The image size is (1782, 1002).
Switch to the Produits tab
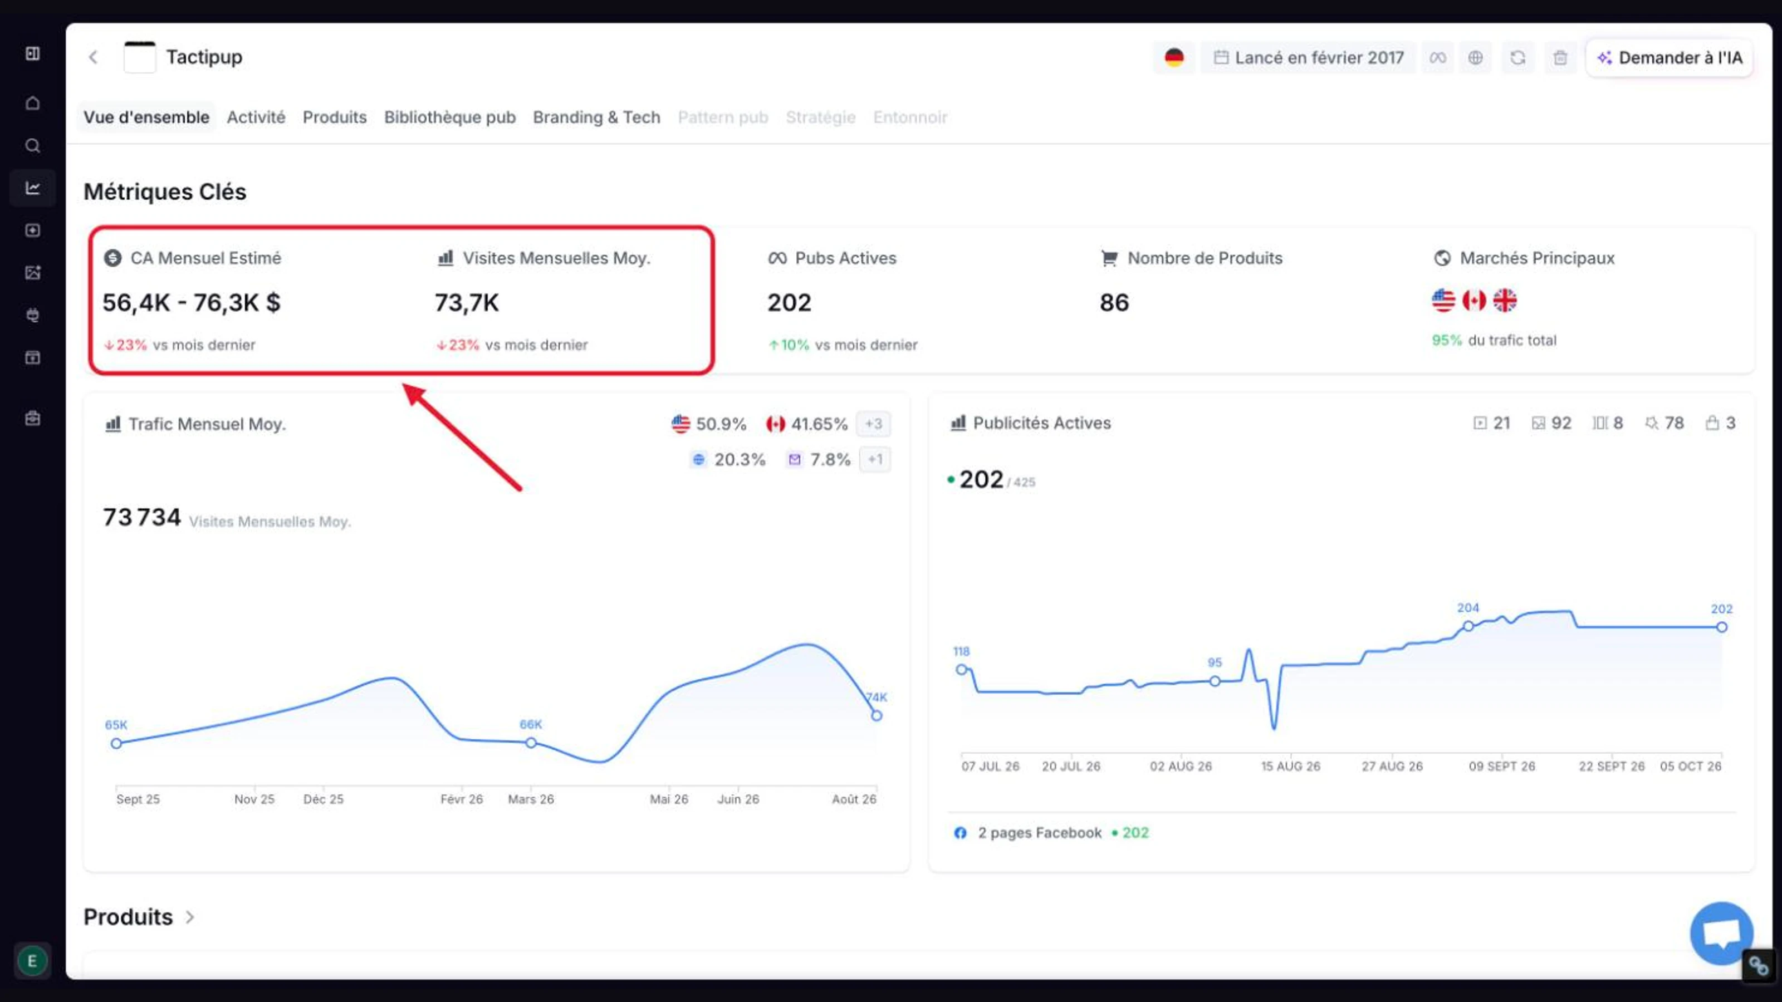(335, 117)
